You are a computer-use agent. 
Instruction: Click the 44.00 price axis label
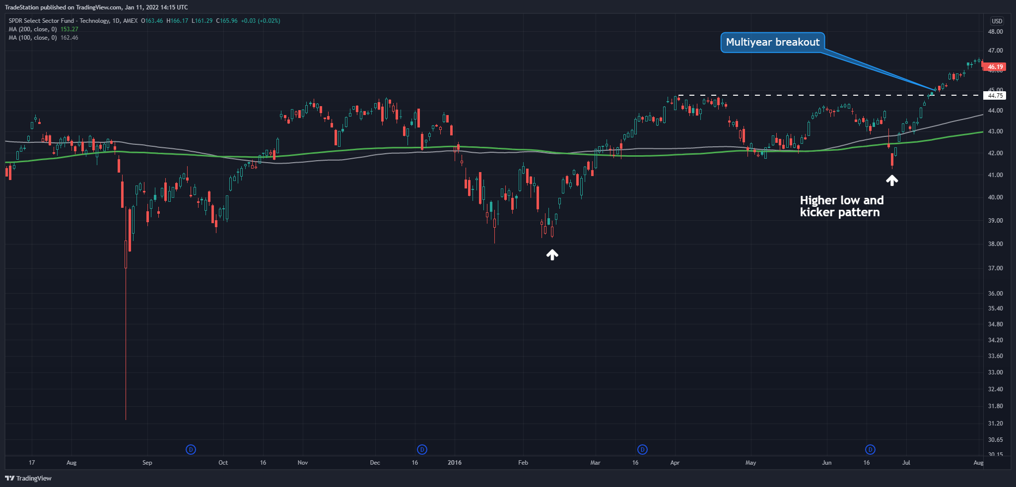tap(995, 111)
